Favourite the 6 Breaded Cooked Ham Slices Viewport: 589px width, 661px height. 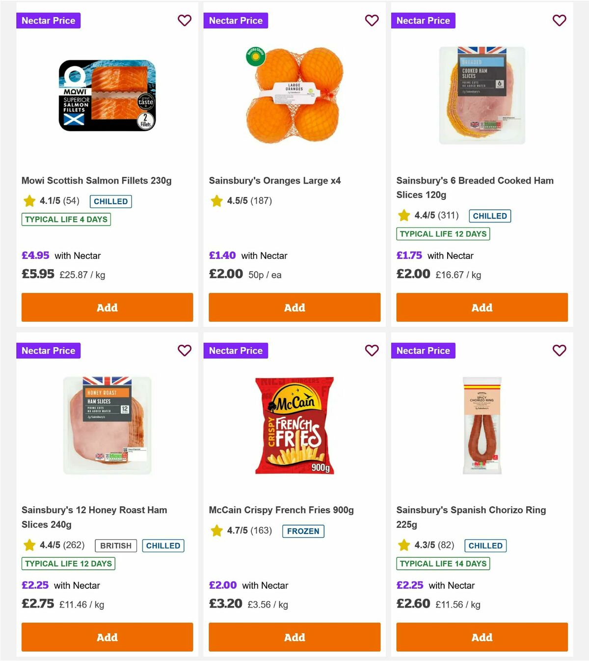click(x=559, y=21)
